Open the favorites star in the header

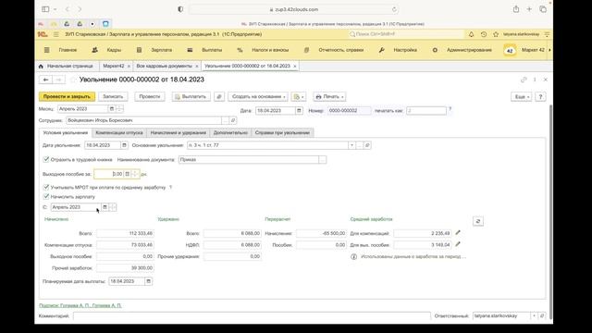(x=496, y=34)
